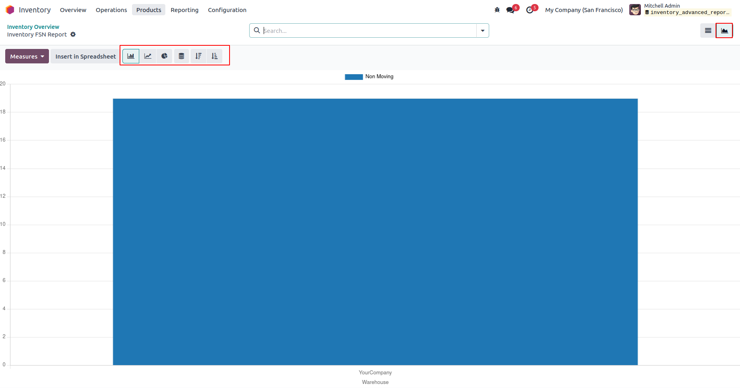The height and width of the screenshot is (388, 740).
Task: Click the Inventory app title
Action: (35, 10)
